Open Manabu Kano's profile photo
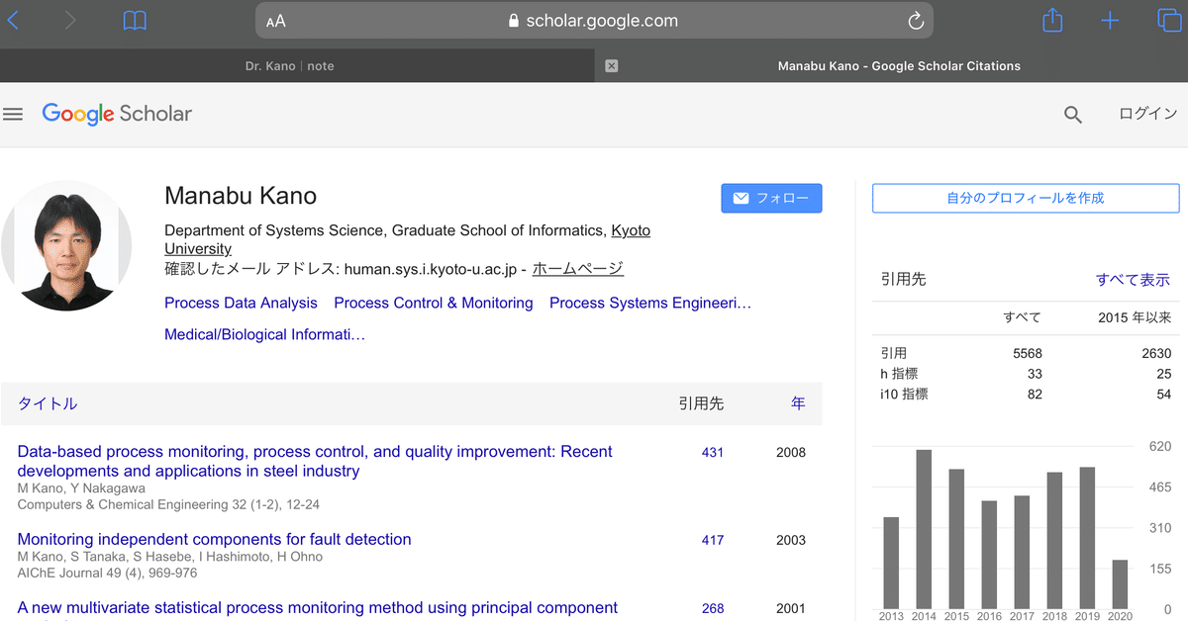 click(x=67, y=245)
